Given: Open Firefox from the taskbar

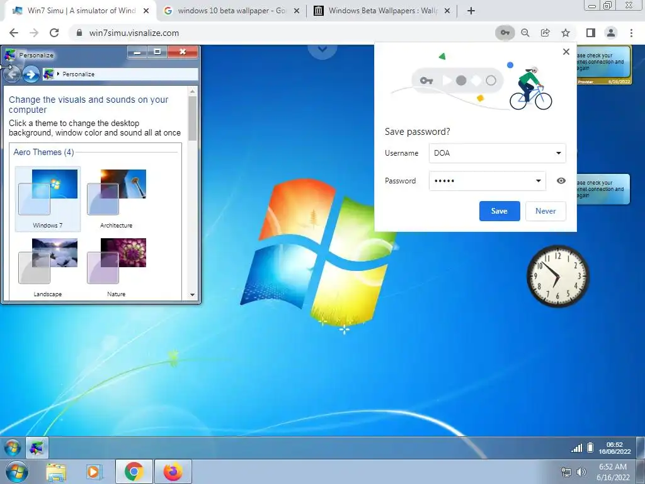Looking at the screenshot, I should click(173, 471).
